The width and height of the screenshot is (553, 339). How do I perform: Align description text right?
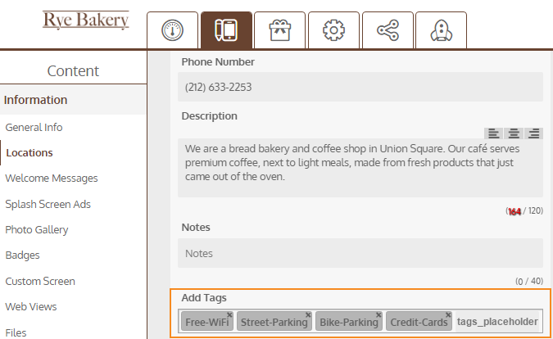click(x=533, y=133)
